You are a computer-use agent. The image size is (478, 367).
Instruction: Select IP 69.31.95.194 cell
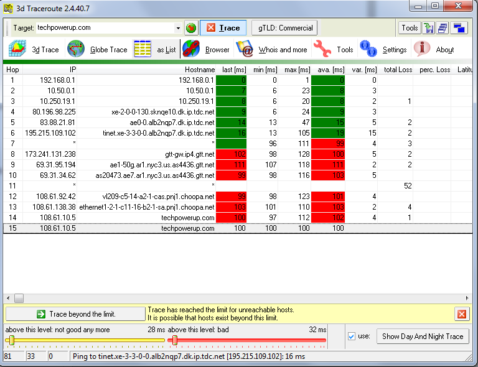[50, 165]
